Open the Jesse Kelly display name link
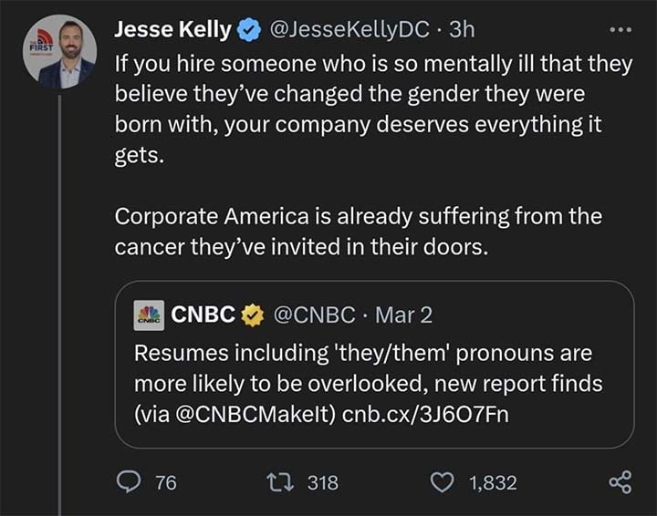This screenshot has height=516, width=657. (x=172, y=29)
